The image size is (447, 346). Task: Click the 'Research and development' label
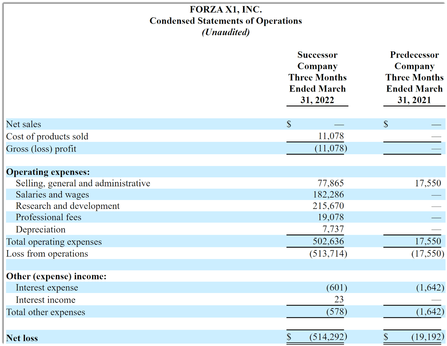click(68, 206)
